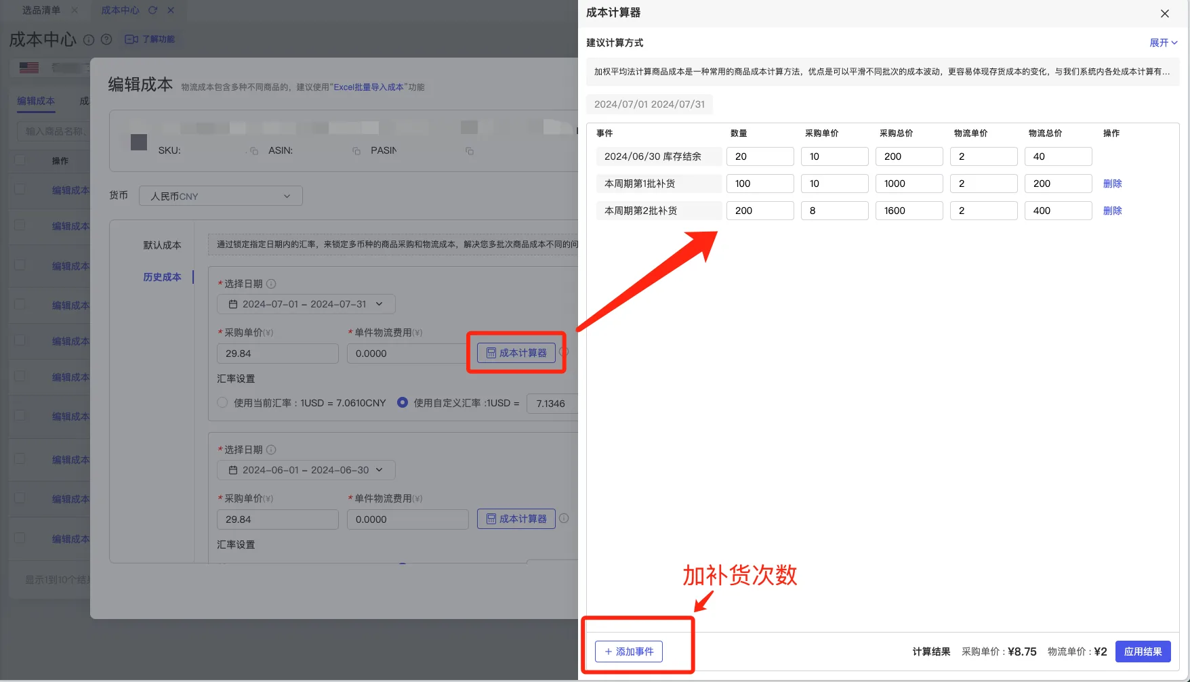The height and width of the screenshot is (682, 1190).
Task: Click info icon next to June 选择日期
Action: pos(271,450)
